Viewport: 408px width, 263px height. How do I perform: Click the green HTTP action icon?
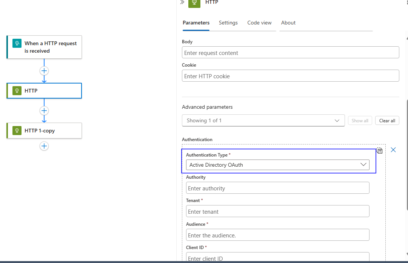pos(17,90)
